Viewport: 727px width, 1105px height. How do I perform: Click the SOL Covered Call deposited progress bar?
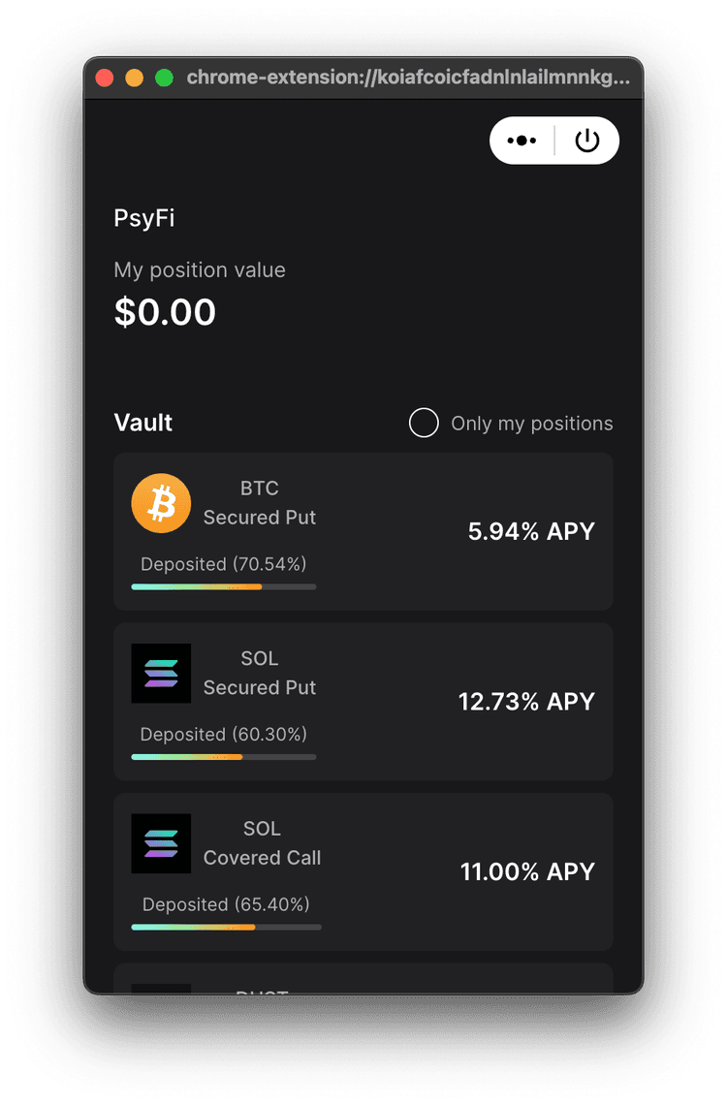click(226, 928)
